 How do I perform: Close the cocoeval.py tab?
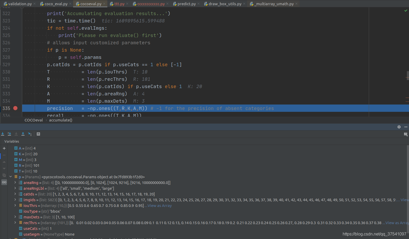click(x=104, y=4)
